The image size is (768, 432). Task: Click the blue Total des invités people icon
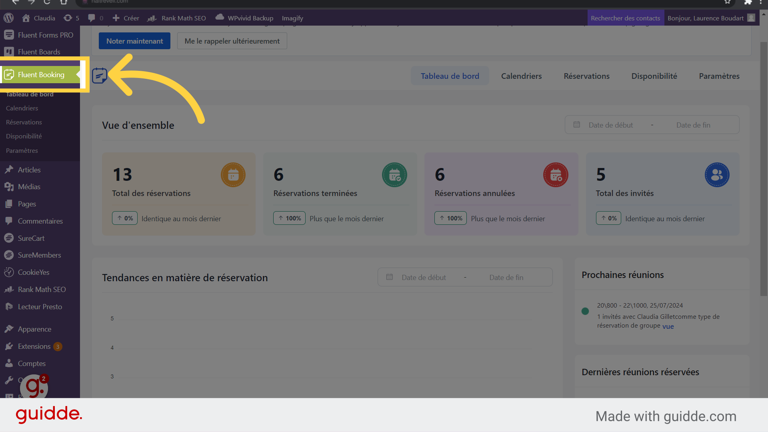click(717, 175)
